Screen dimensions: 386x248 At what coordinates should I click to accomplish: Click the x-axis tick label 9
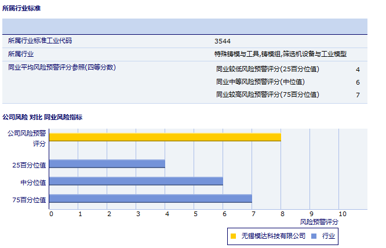[x=311, y=214]
